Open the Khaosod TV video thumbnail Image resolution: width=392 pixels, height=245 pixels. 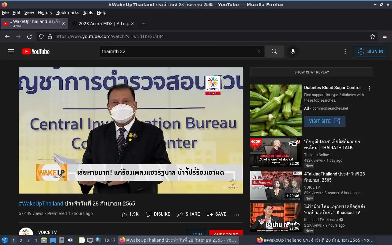276,218
